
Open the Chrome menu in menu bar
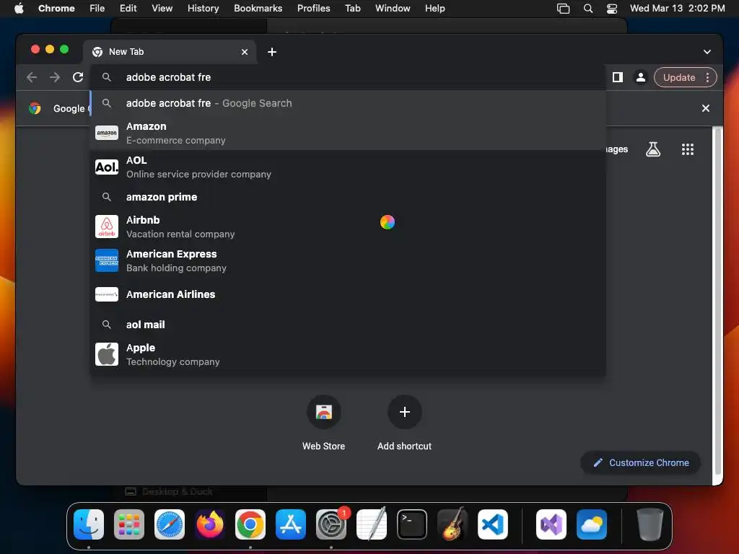coord(56,8)
